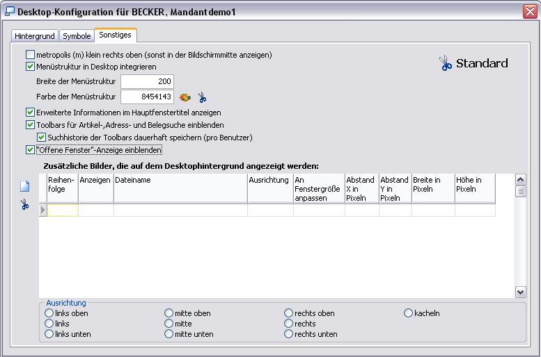Disable "Offene Fenster"-Anzeige einblenden option
The height and width of the screenshot is (357, 541).
click(31, 150)
